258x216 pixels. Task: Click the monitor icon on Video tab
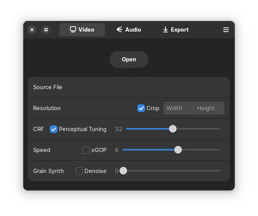click(x=73, y=30)
